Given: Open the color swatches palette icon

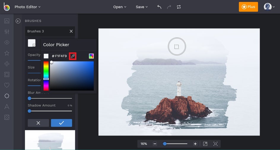Looking at the screenshot, I should [91, 56].
